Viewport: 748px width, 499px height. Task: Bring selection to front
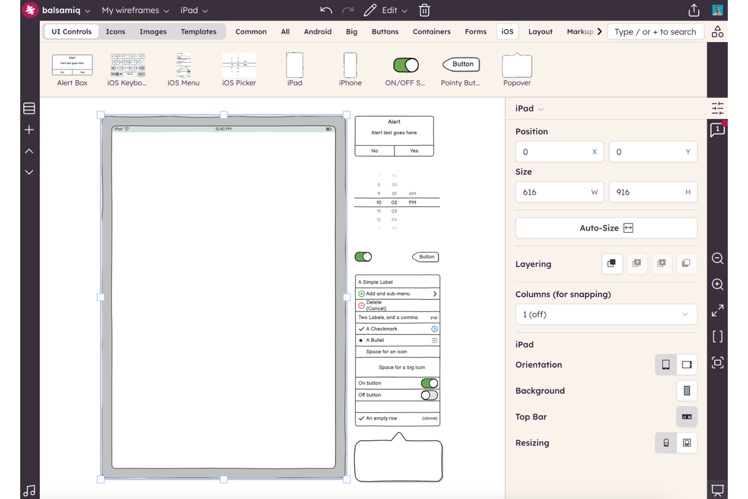tap(612, 263)
